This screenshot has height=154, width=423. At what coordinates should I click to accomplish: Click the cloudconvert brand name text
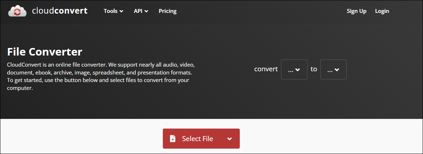point(60,11)
